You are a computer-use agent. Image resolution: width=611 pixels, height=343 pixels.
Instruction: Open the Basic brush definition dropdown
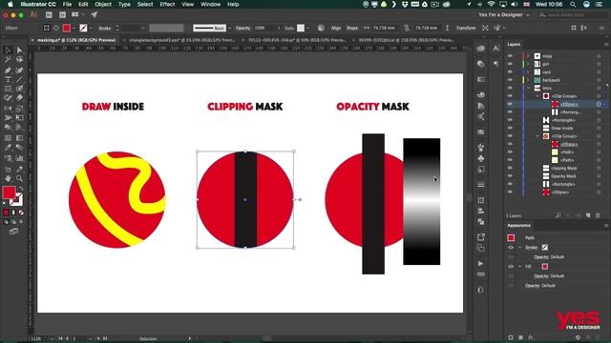(229, 28)
